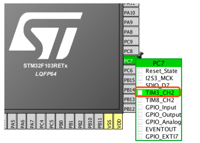Select the PA10 pin on the chip
The height and width of the screenshot is (143, 200).
tap(131, 12)
